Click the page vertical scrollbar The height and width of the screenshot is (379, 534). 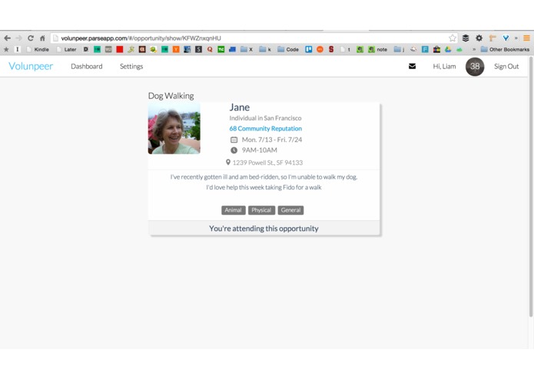click(531, 187)
